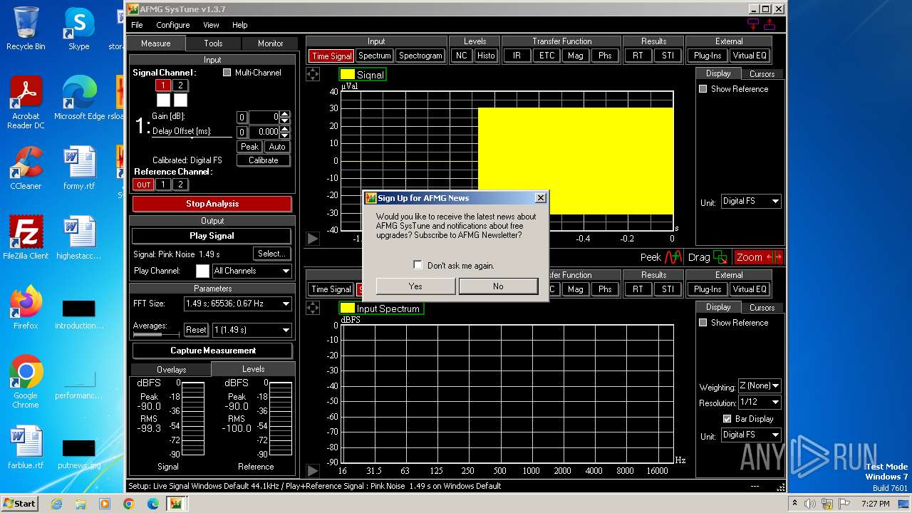Open the Help menu
Viewport: 912px width, 513px height.
(x=240, y=25)
